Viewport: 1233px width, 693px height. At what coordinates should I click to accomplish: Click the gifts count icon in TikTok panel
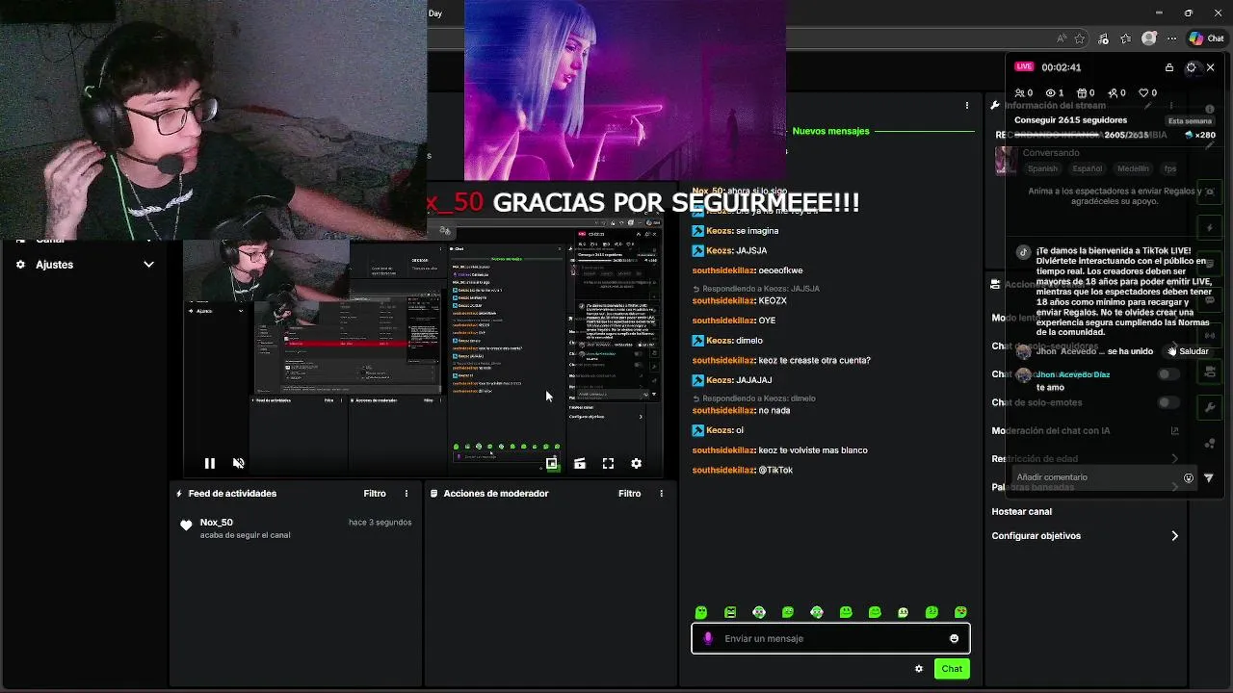tap(1081, 93)
